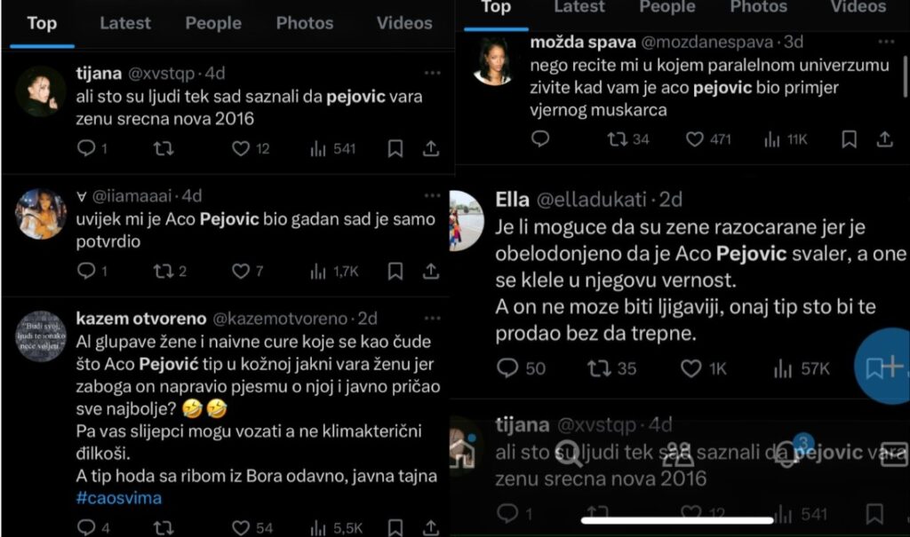The width and height of the screenshot is (910, 537).
Task: View analytics of možda spava tweet
Action: pos(771,139)
